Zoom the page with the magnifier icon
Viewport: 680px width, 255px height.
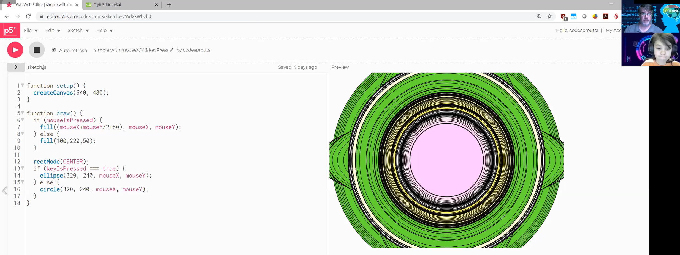(x=538, y=16)
